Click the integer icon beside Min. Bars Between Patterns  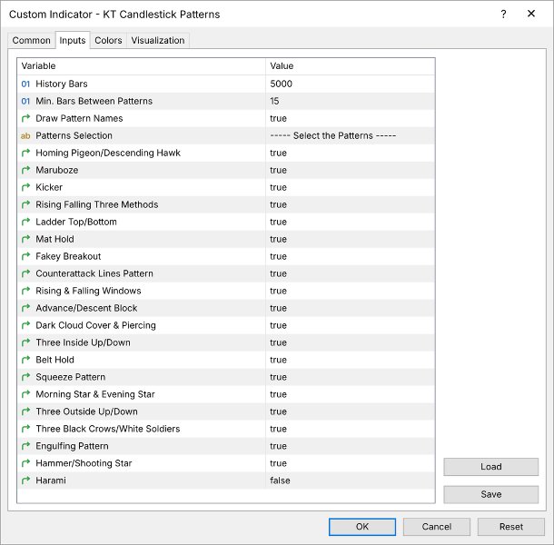25,102
